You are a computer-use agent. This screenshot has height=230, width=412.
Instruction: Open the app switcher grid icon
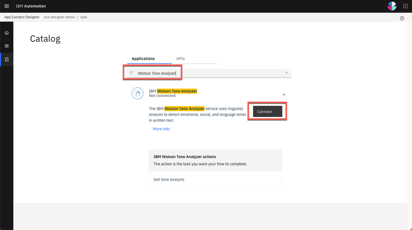pyautogui.click(x=405, y=6)
